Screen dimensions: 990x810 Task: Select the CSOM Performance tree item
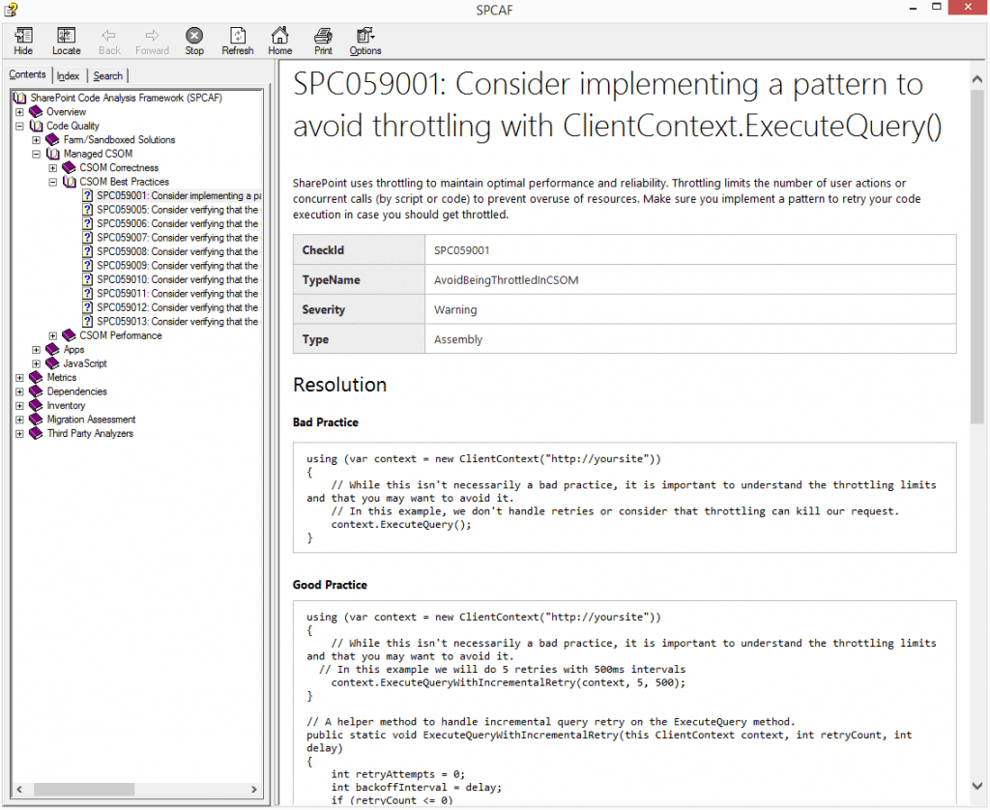coord(119,334)
